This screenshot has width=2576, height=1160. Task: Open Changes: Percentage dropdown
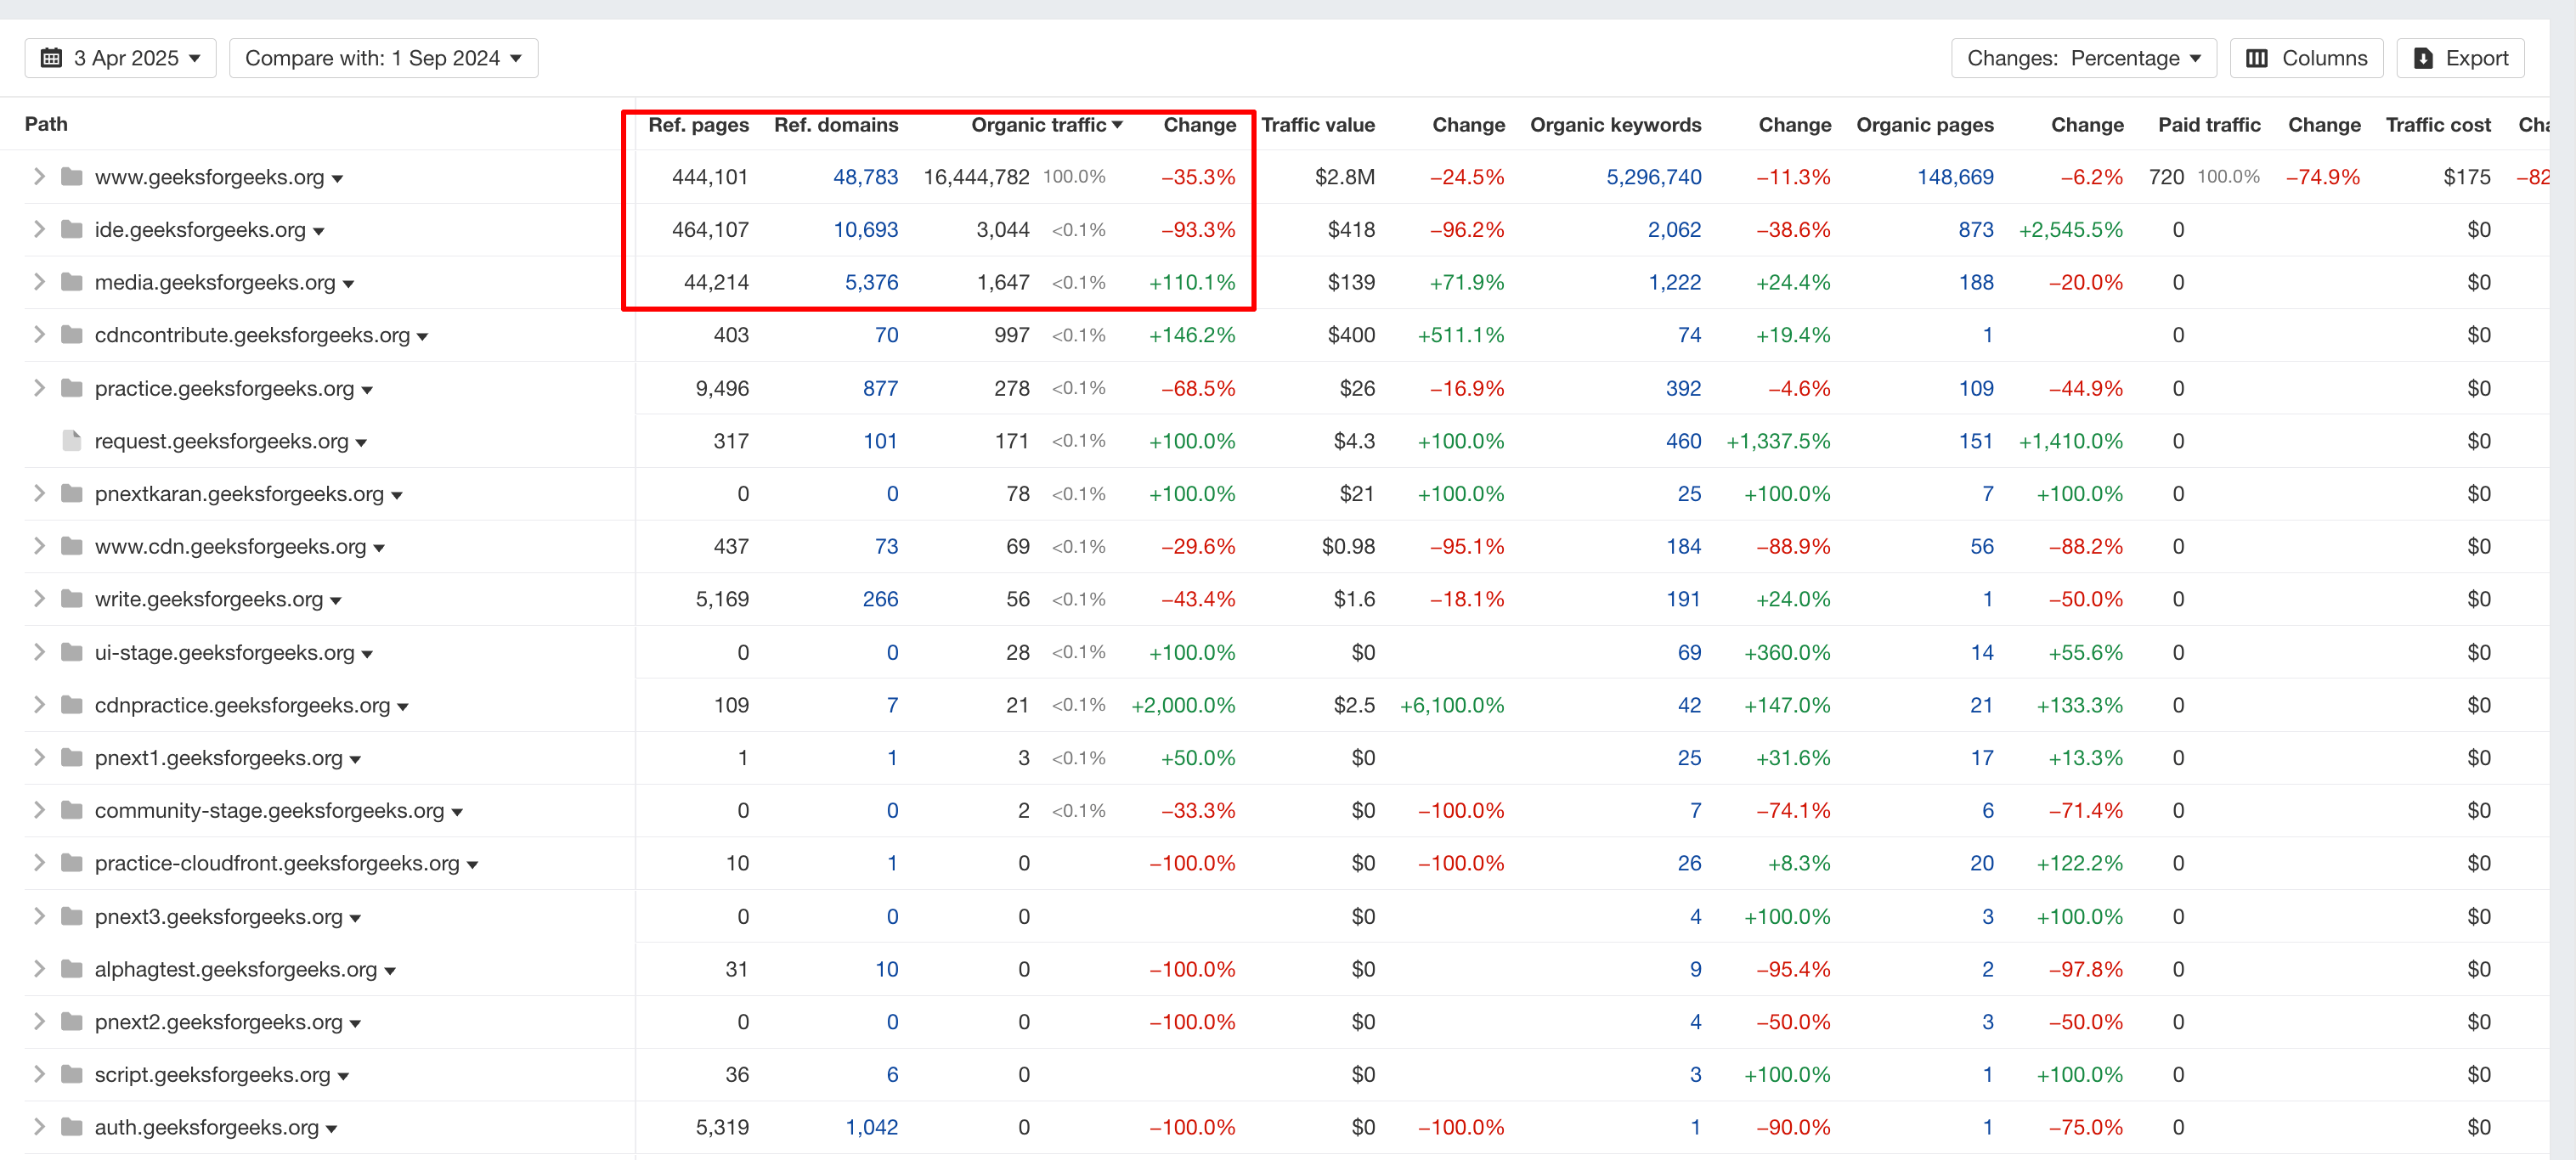point(2083,58)
